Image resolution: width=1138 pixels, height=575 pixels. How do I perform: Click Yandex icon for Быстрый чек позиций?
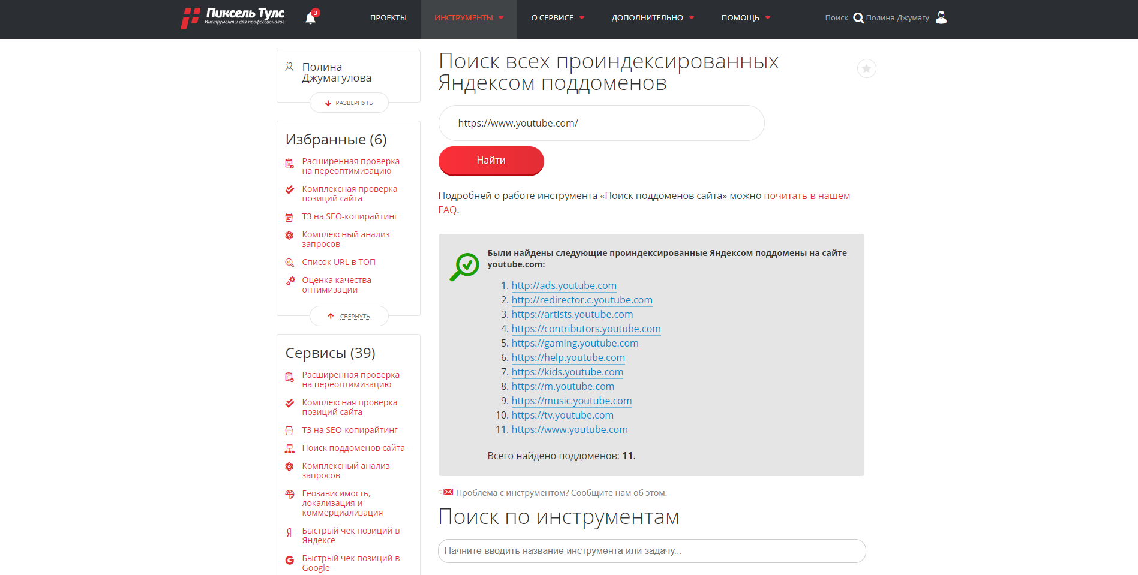tap(289, 532)
